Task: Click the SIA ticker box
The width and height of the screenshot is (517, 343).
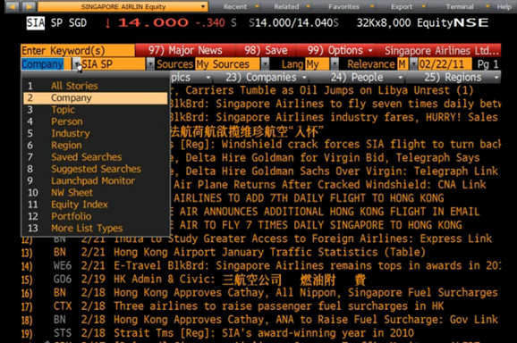Action: coord(35,22)
